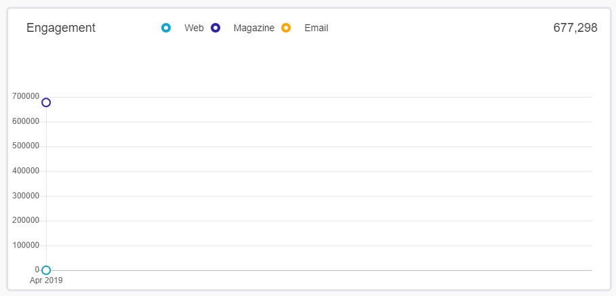
Task: Click the empty plot area center
Action: [319, 183]
